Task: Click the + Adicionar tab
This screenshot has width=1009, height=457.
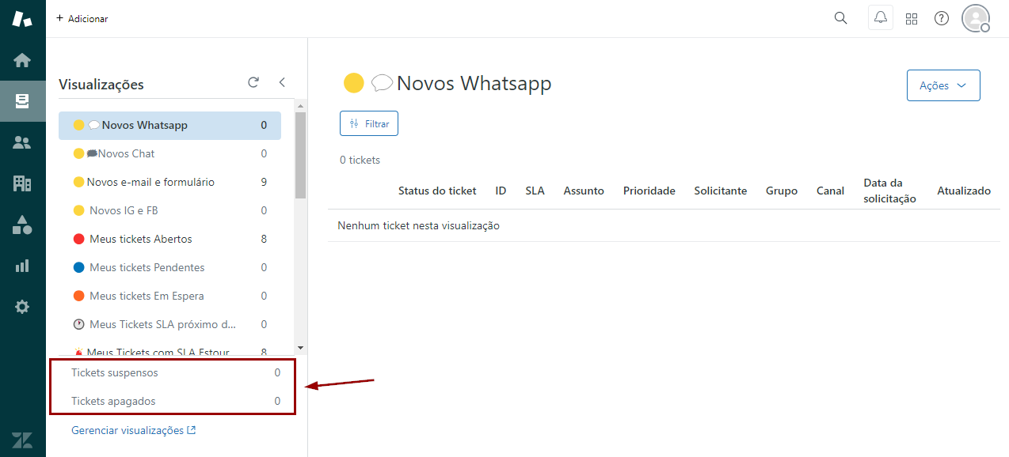Action: [82, 18]
